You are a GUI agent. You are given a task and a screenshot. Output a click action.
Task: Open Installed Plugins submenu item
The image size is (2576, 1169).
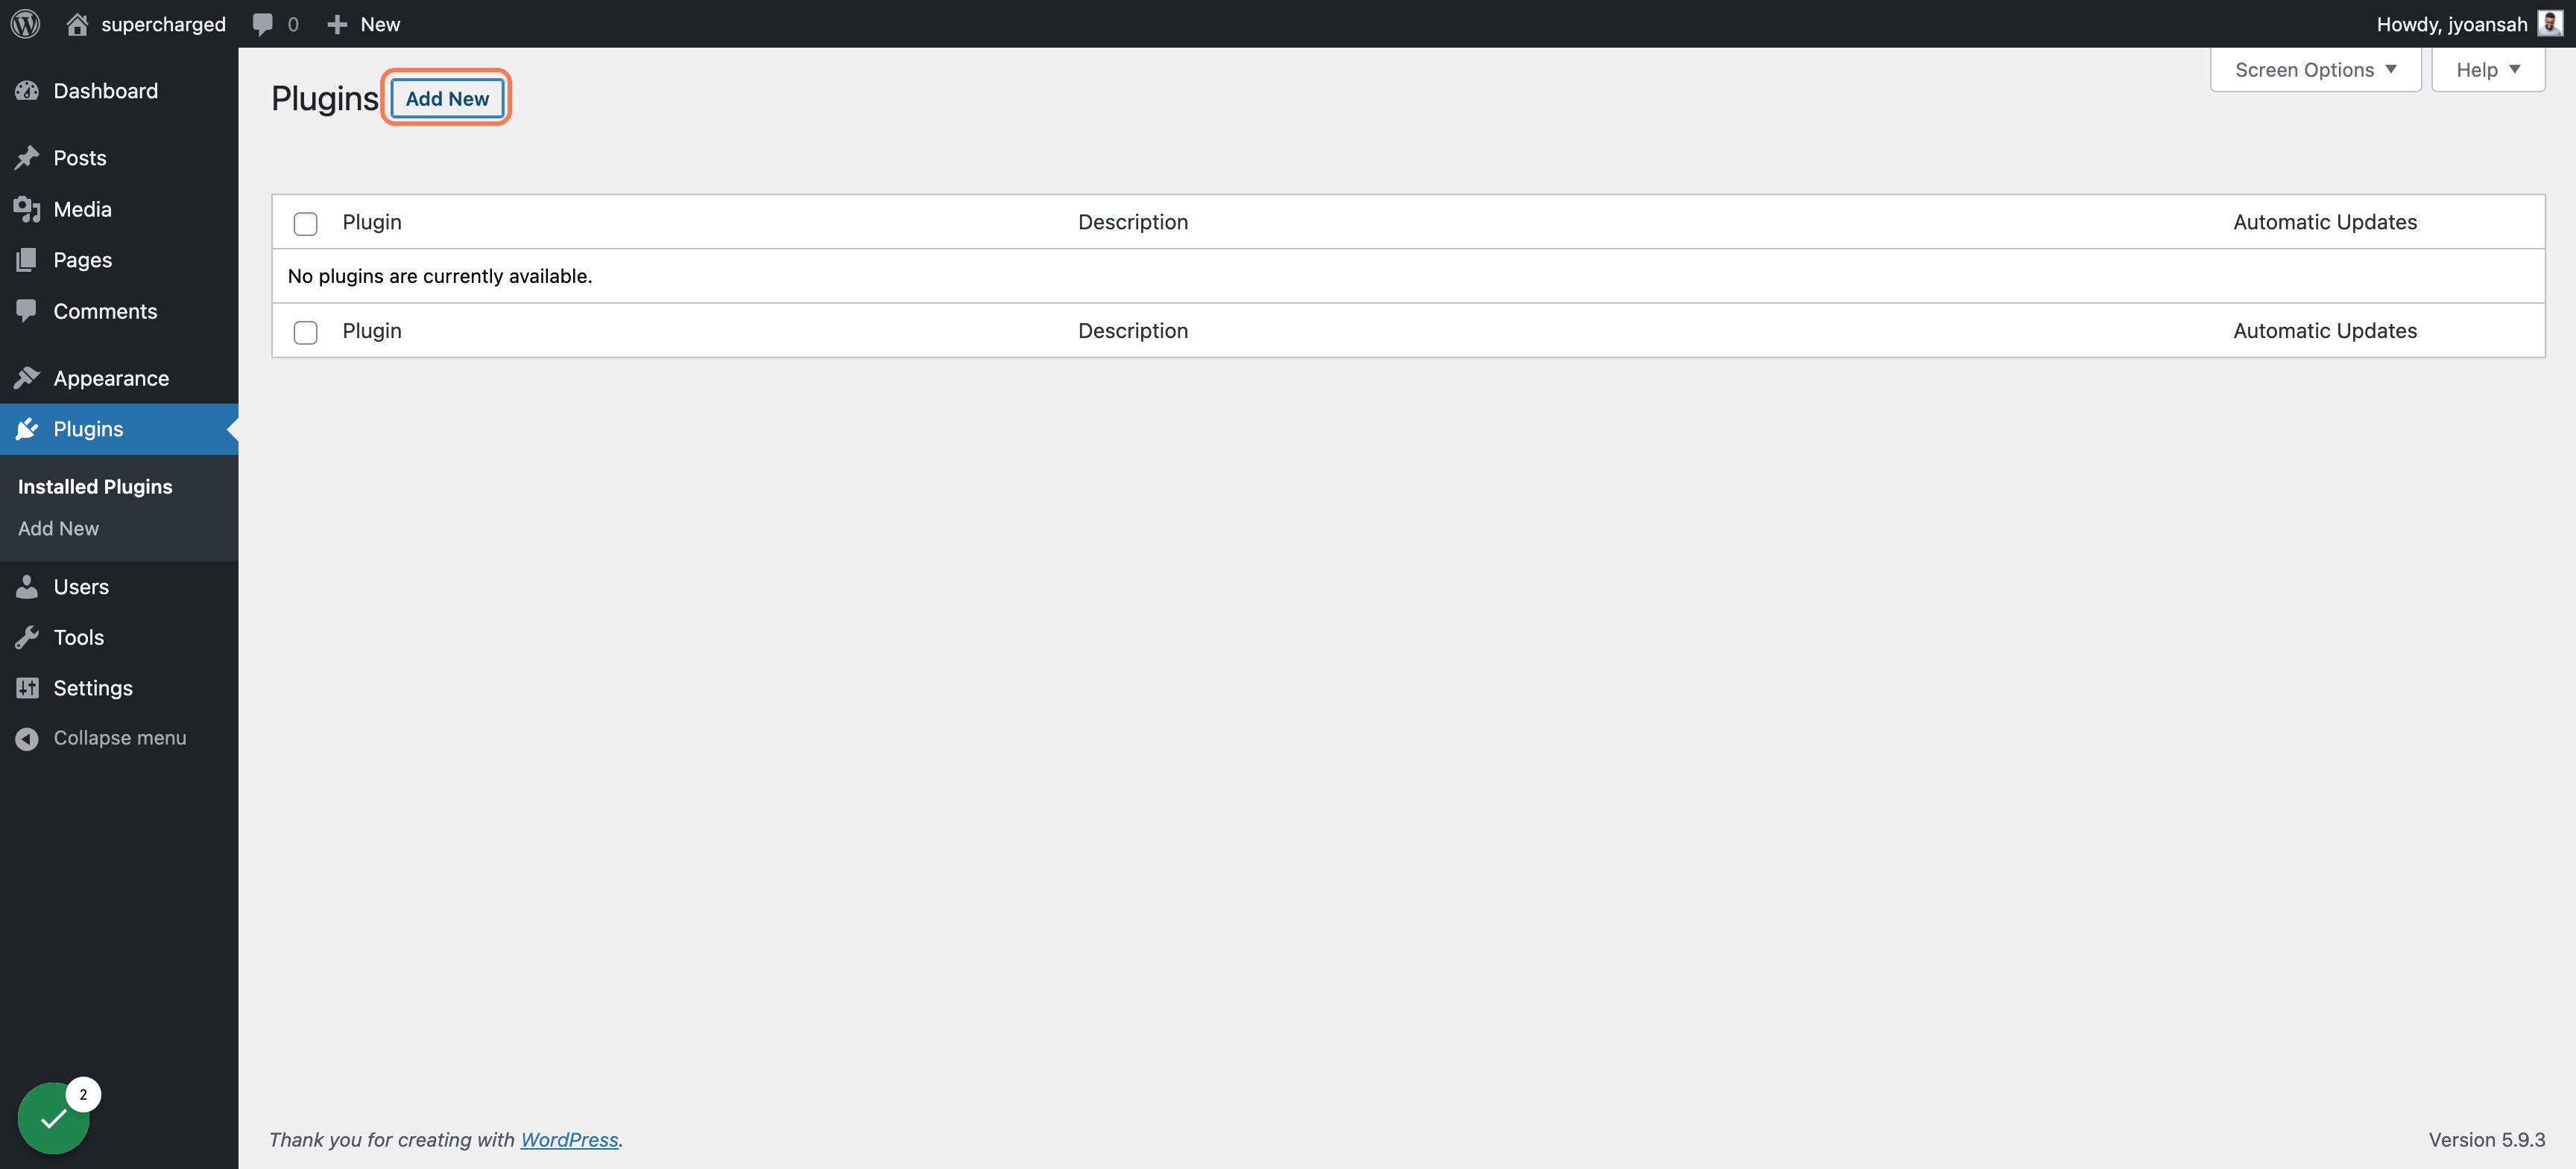pos(95,486)
